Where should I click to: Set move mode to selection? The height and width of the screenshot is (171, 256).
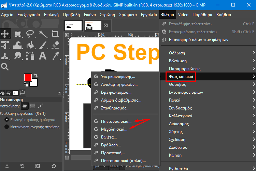[x=33, y=106]
